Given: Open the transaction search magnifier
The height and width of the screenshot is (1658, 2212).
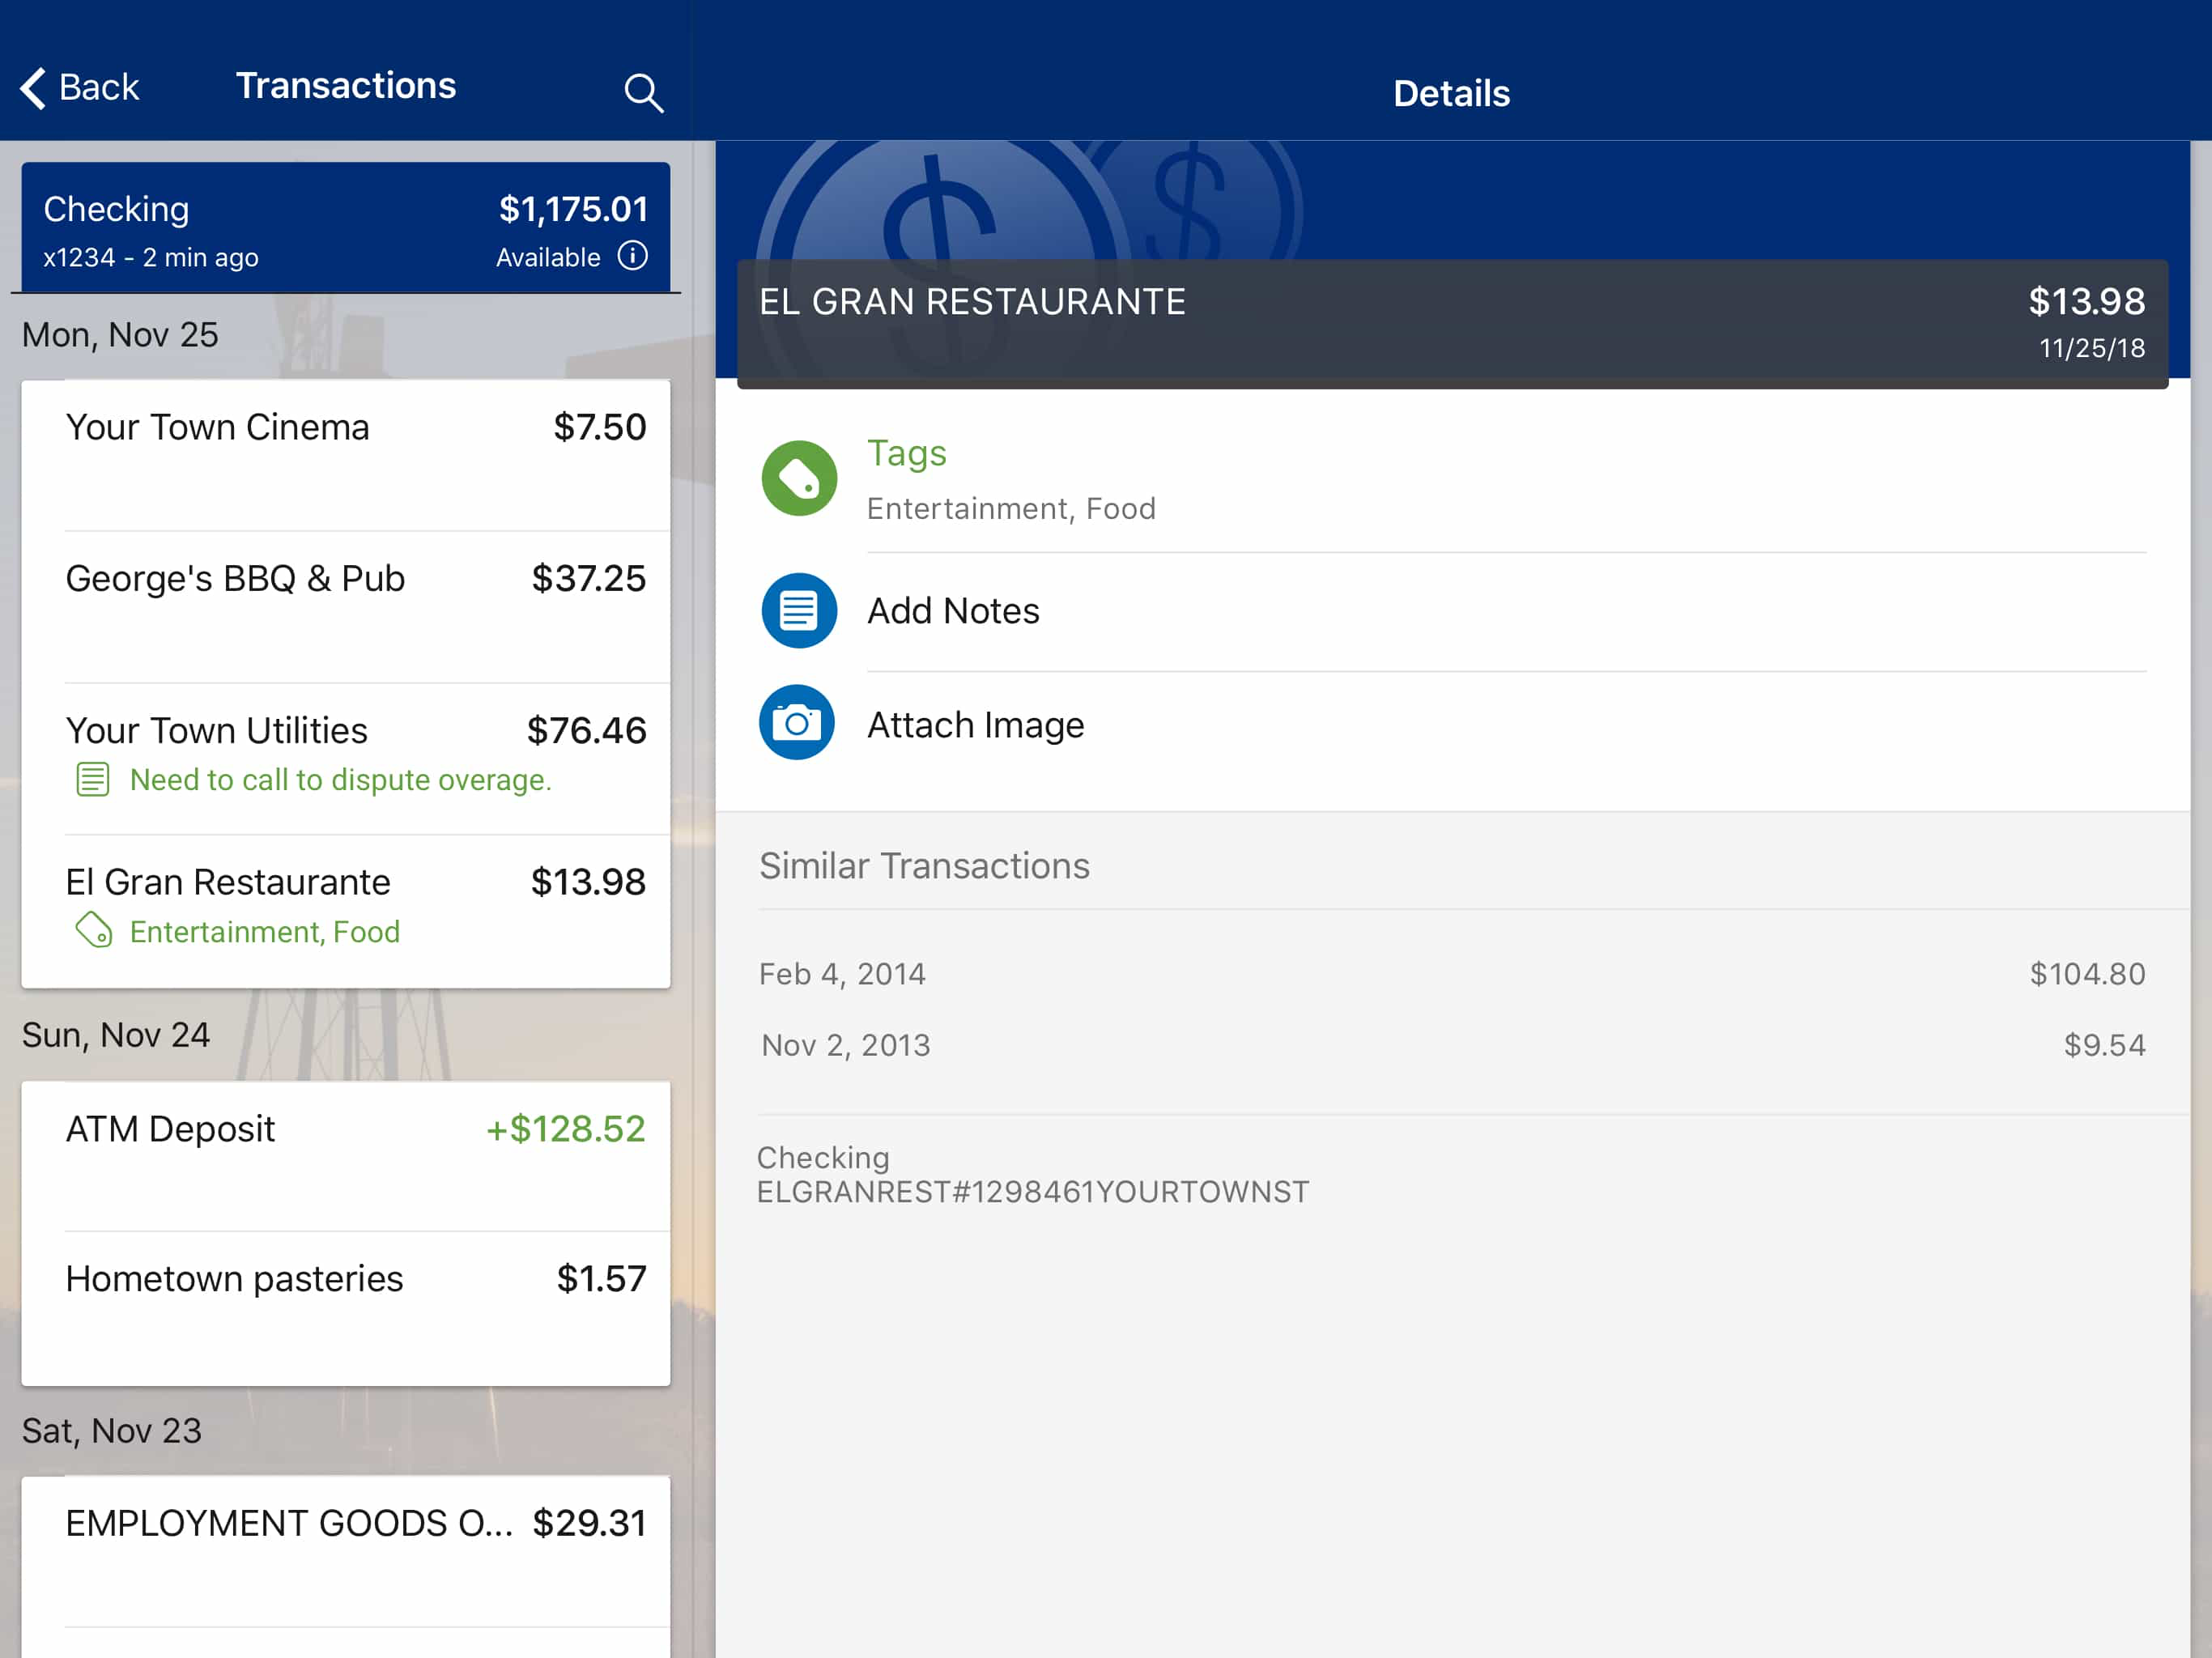Looking at the screenshot, I should tap(643, 93).
